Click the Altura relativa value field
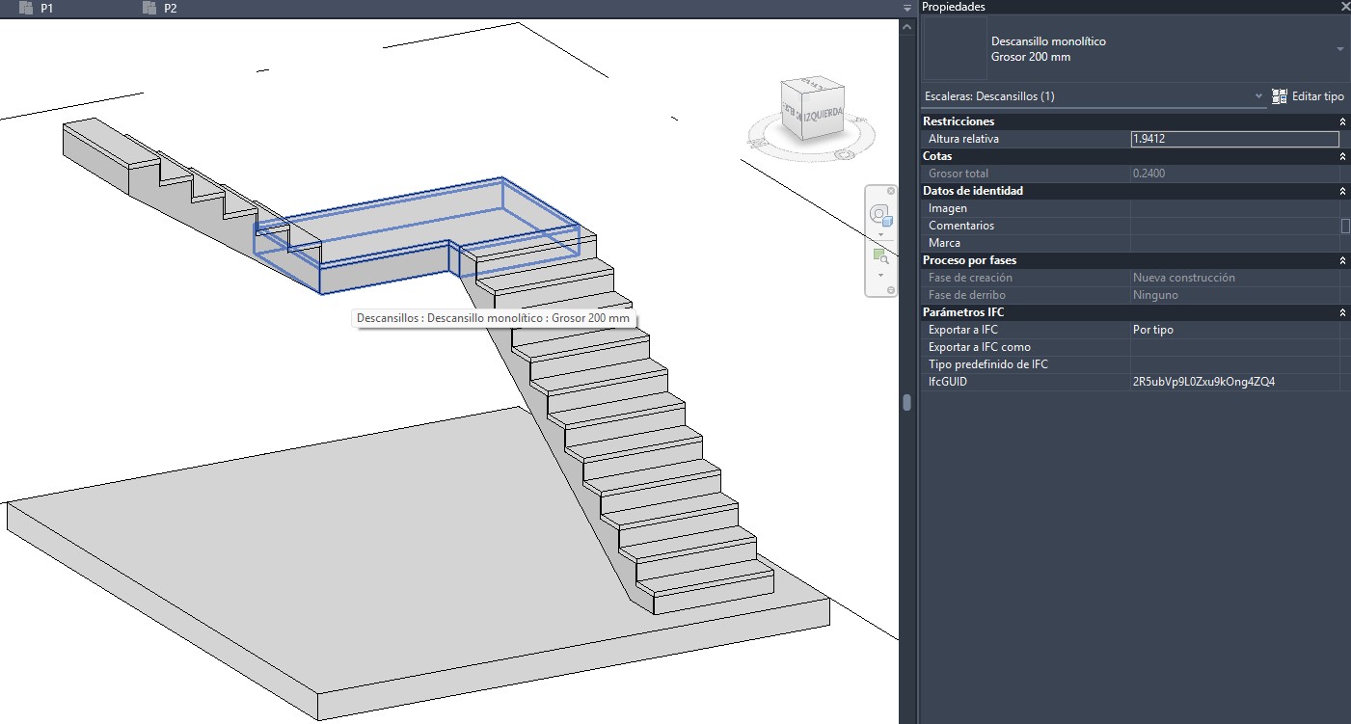 pyautogui.click(x=1233, y=139)
